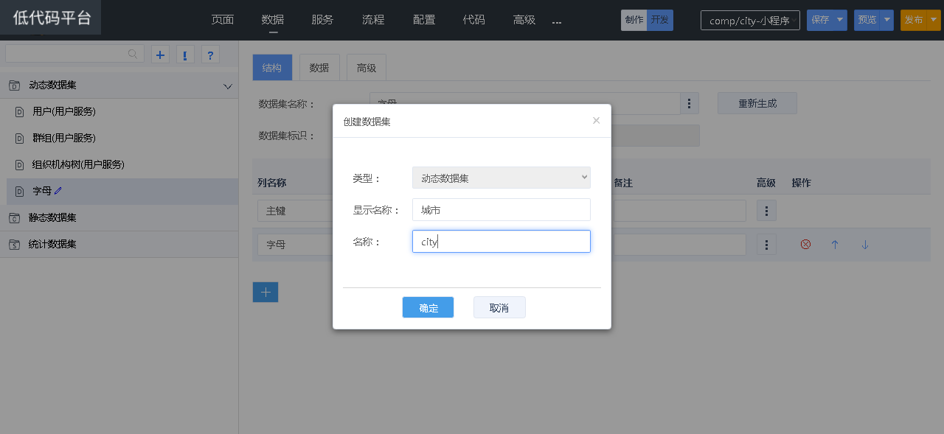
Task: Open the 服务 top menu
Action: [x=322, y=20]
